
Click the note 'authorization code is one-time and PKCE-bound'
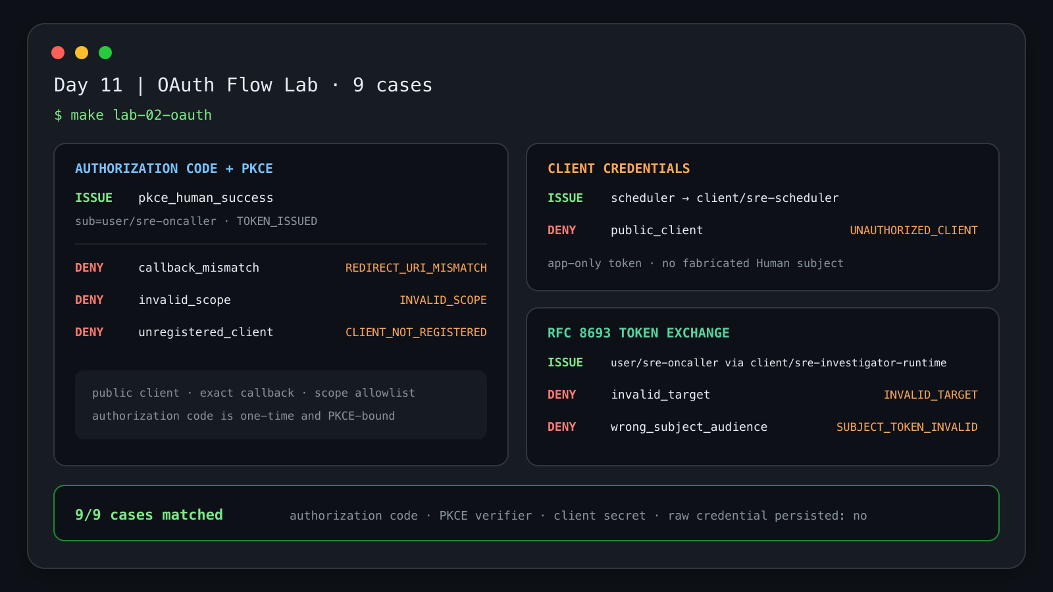coord(244,416)
